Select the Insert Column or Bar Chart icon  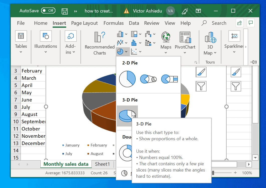120,34
